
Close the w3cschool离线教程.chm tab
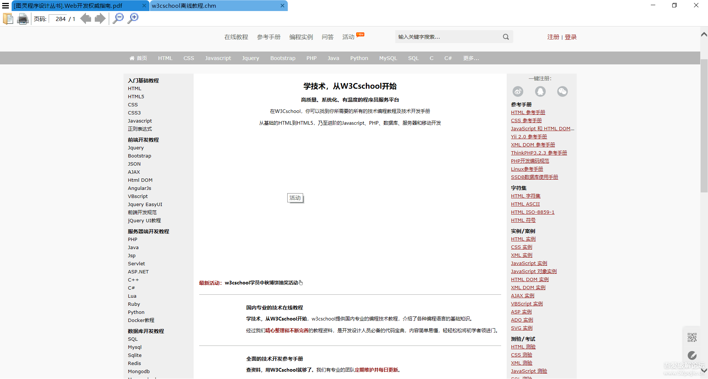282,6
